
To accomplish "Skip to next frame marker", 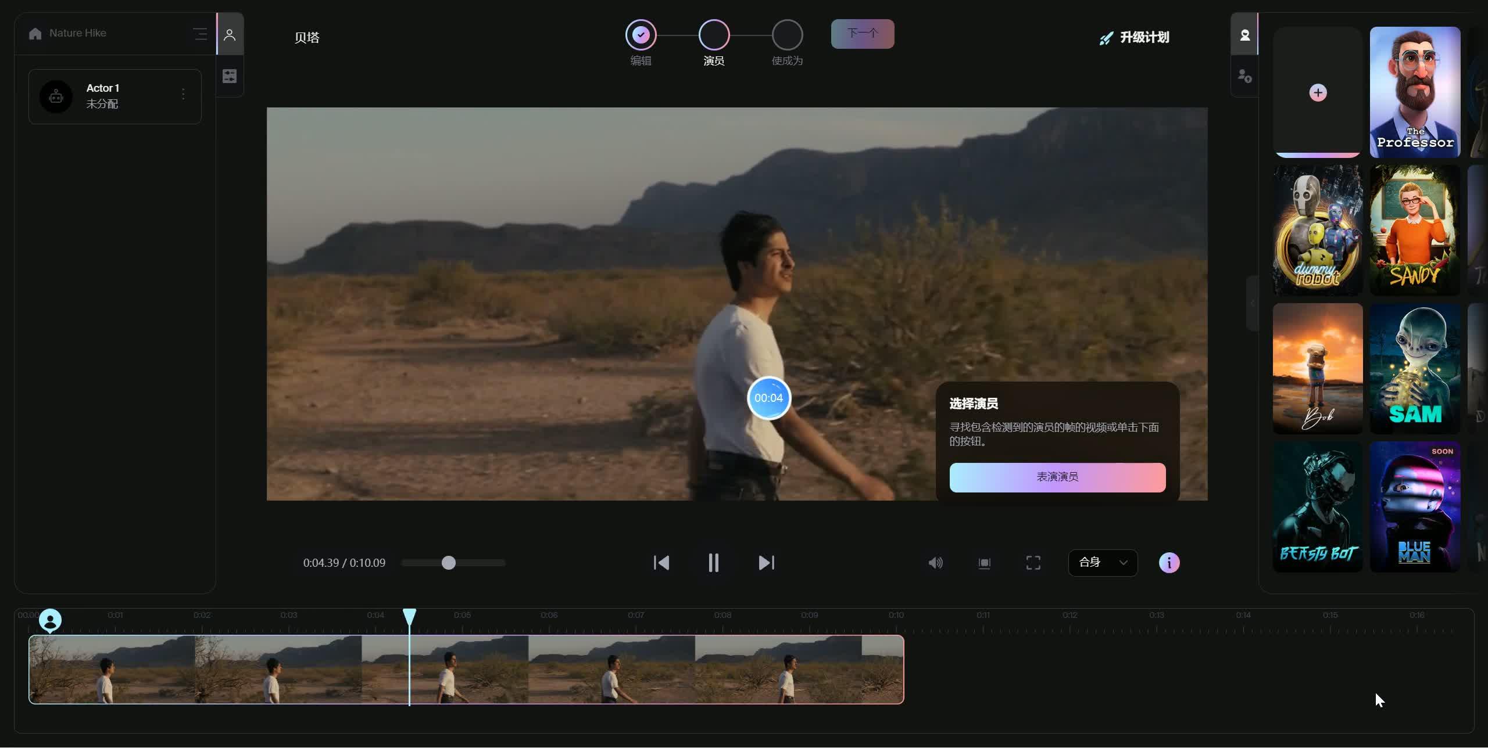I will click(x=766, y=563).
